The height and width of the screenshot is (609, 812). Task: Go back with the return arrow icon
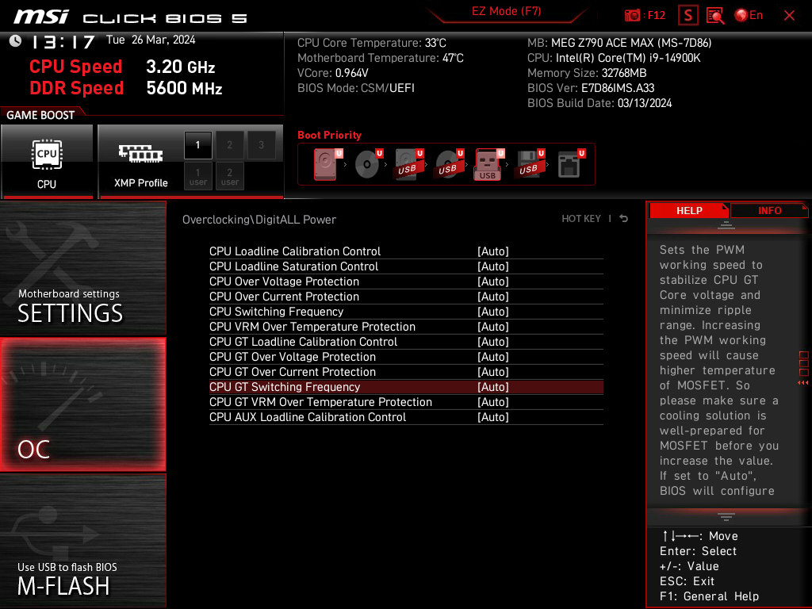(x=624, y=219)
